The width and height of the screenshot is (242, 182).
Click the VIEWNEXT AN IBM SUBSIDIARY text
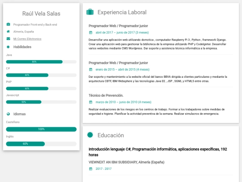[113, 162]
